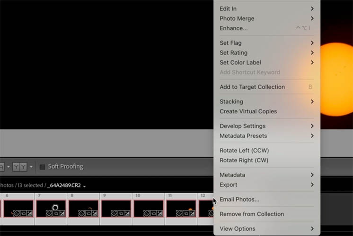Click the collection badge on filmstrip photo 10
Screen dimensions: 353x236
(153, 213)
